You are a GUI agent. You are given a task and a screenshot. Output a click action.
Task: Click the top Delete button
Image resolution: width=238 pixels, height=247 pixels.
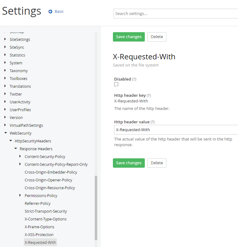(157, 37)
